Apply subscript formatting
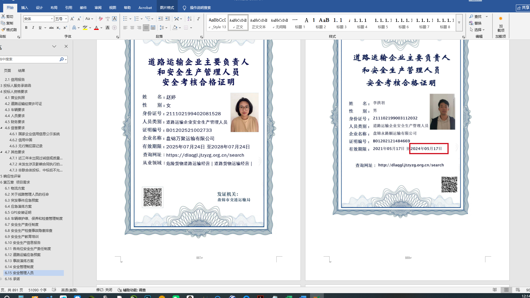The width and height of the screenshot is (530, 298). tap(58, 28)
